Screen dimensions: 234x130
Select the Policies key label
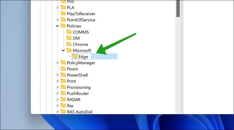pyautogui.click(x=74, y=26)
